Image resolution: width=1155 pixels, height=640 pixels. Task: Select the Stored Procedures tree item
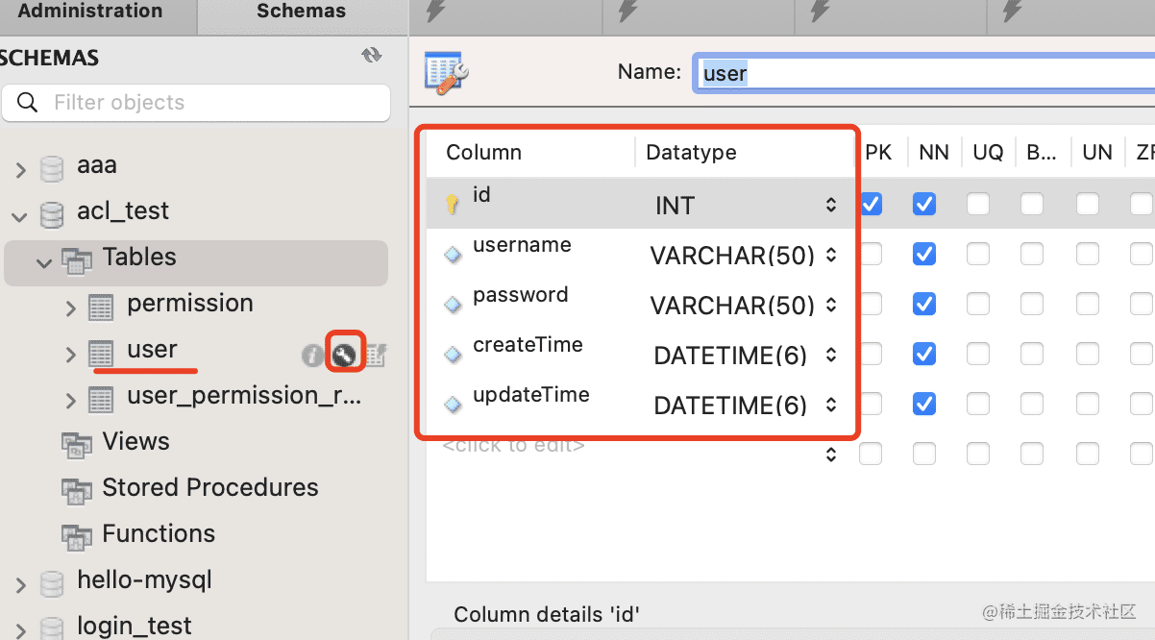[x=209, y=488]
